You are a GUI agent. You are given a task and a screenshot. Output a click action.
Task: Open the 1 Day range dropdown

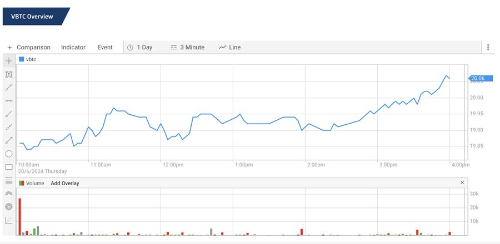(139, 48)
